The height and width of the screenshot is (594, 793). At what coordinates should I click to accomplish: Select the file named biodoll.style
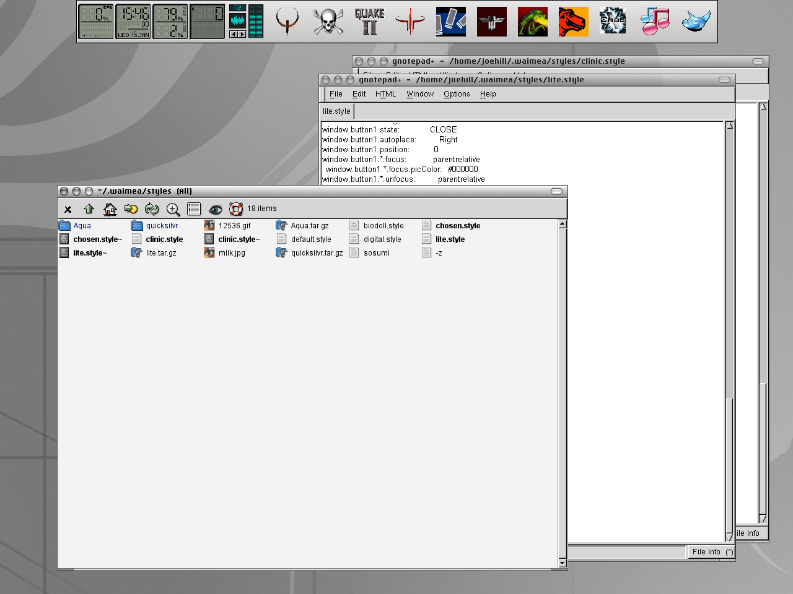[x=376, y=226]
